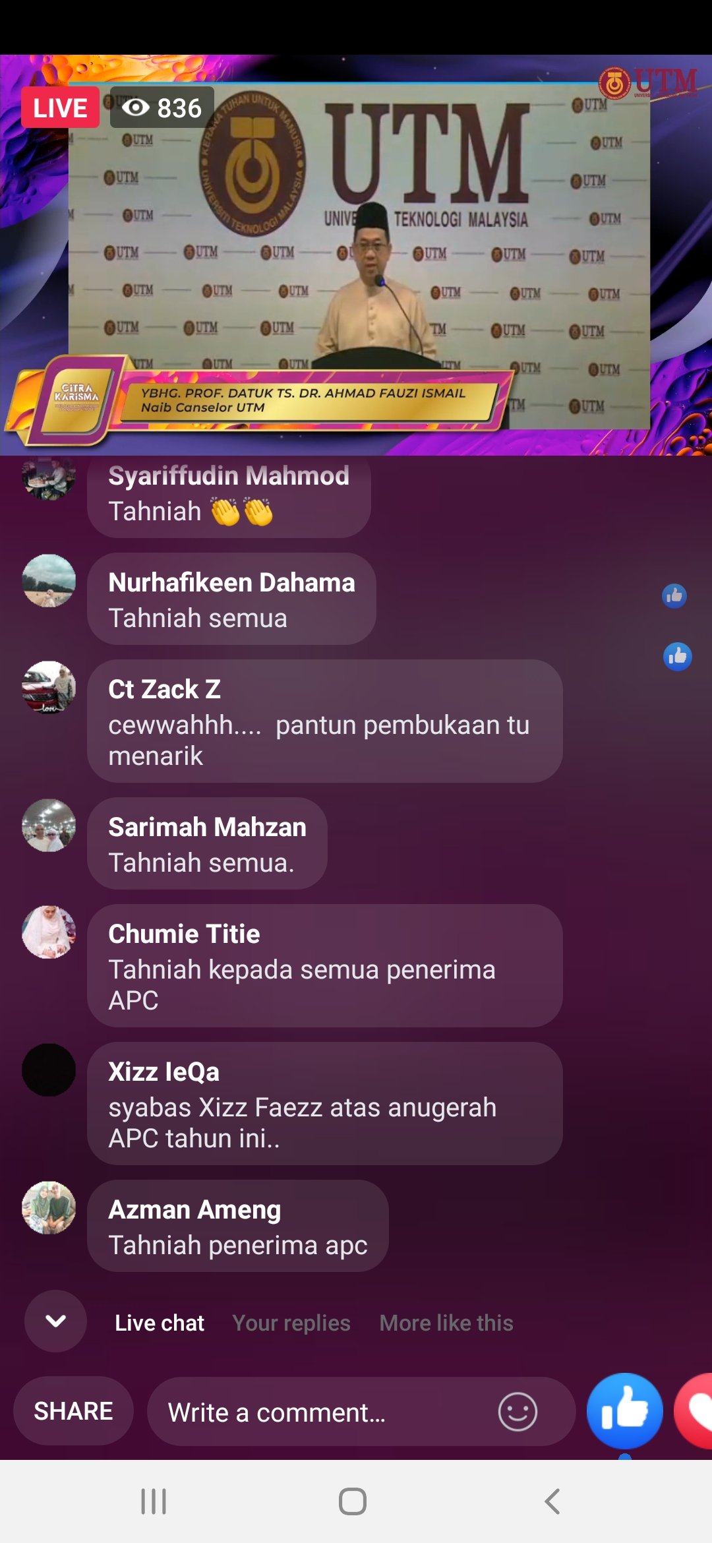
Task: Go to Android home screen
Action: [353, 1501]
